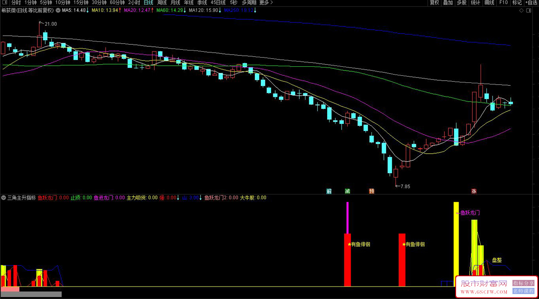Click the 强: 0.00 indicator value
Image resolution: width=539 pixels, height=299 pixels.
point(168,198)
